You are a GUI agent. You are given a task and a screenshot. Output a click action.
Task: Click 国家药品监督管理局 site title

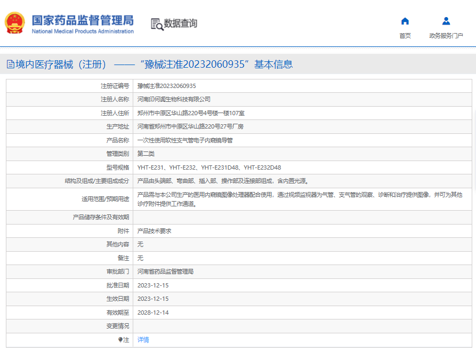(x=83, y=20)
